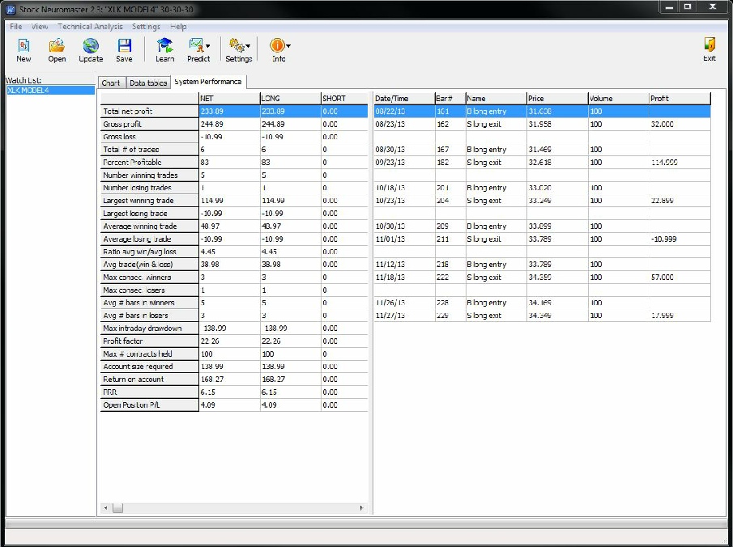Viewport: 733px width, 547px height.
Task: Click the Volume column header
Action: (619, 99)
